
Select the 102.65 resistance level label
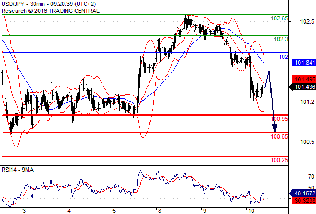tap(280, 19)
